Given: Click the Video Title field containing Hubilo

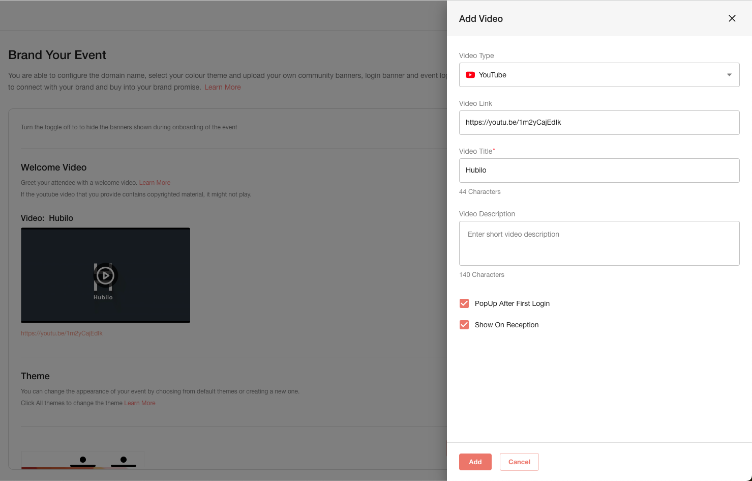Looking at the screenshot, I should coord(599,171).
